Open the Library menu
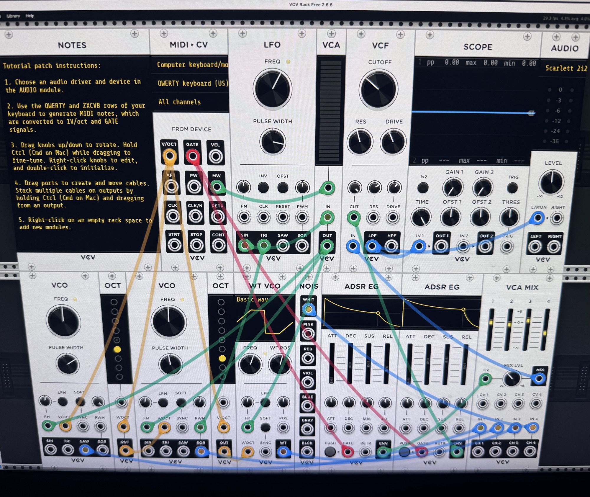The image size is (590, 497). (13, 16)
